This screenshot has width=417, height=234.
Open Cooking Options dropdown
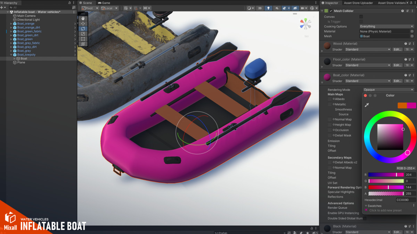[x=387, y=26]
